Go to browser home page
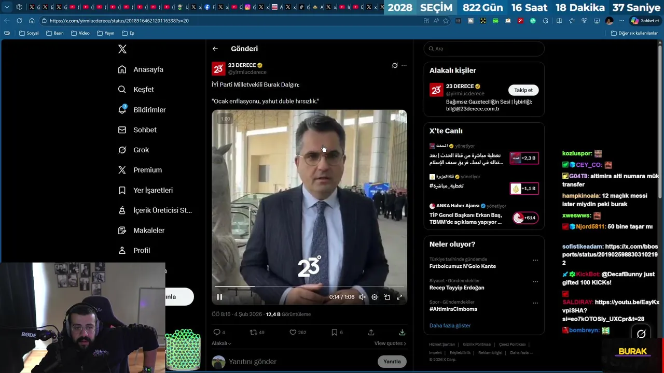This screenshot has width=664, height=373. pos(32,21)
